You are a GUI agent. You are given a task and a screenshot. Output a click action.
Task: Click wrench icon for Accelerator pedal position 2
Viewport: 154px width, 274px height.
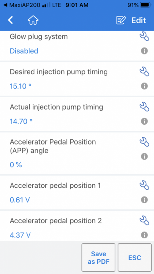(144, 221)
